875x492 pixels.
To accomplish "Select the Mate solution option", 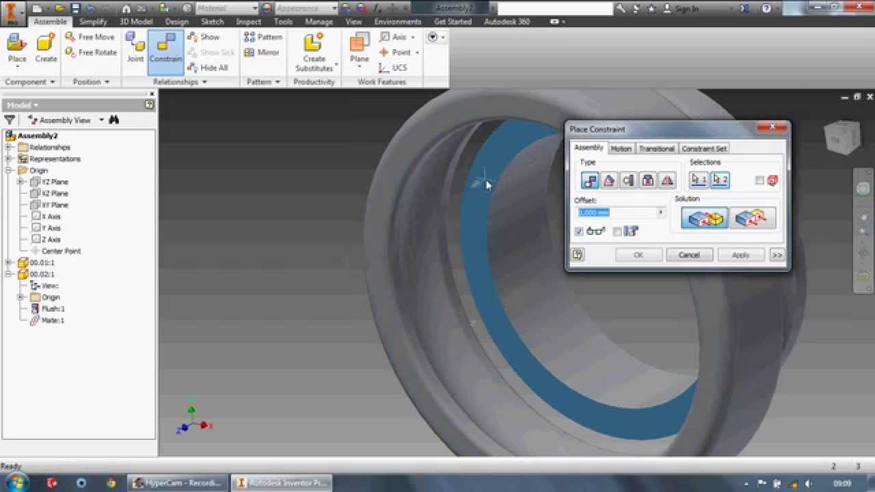I will point(705,218).
